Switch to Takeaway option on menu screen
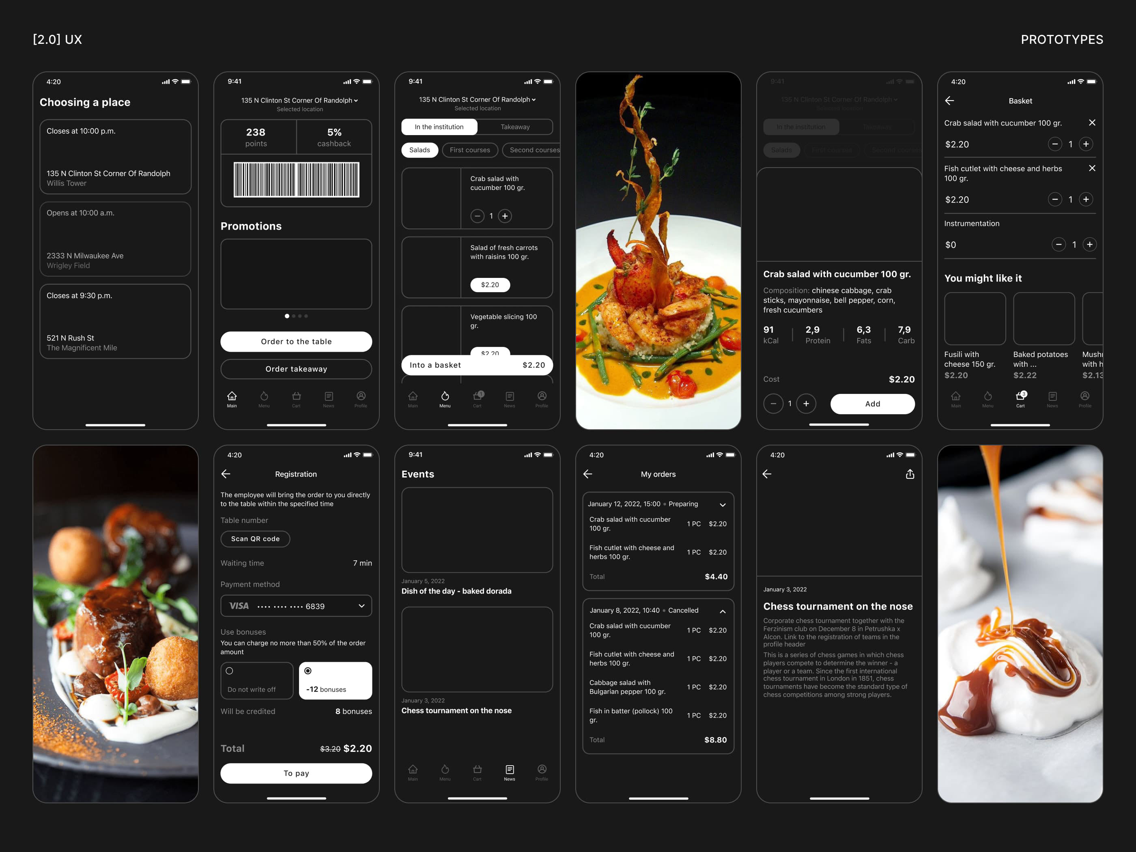The image size is (1136, 852). click(514, 127)
